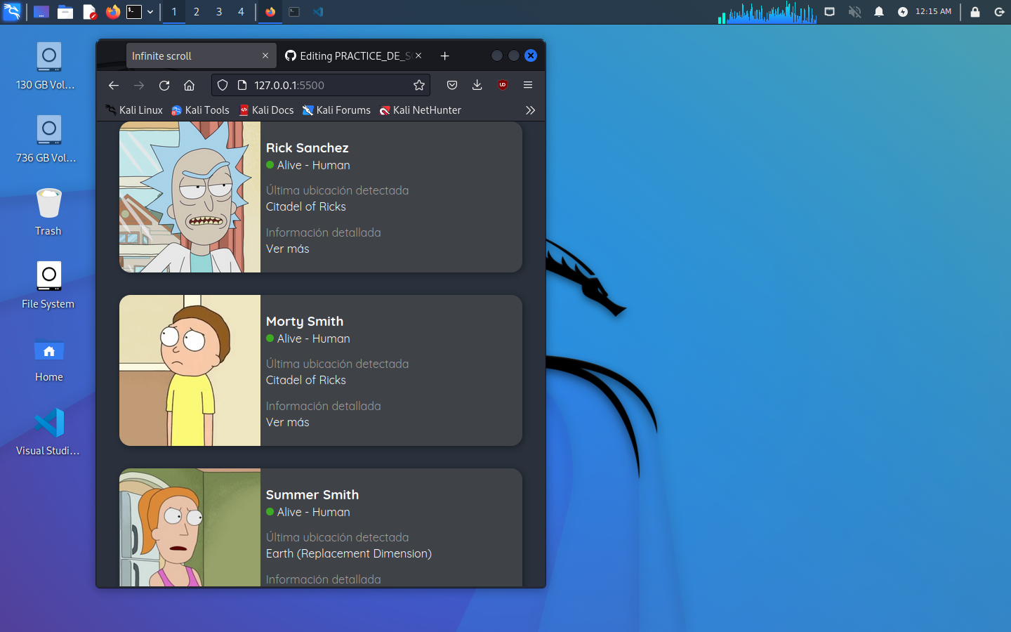Viewport: 1011px width, 632px height.
Task: Click the browser Home icon
Action: pyautogui.click(x=189, y=85)
